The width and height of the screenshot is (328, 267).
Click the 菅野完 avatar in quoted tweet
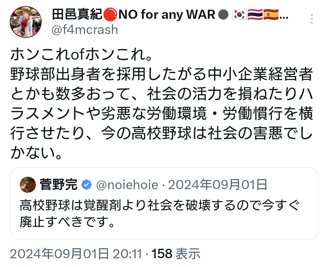click(28, 185)
